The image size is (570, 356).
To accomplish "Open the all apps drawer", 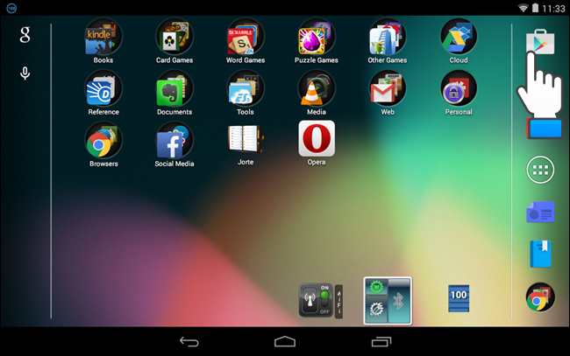I will coord(540,170).
